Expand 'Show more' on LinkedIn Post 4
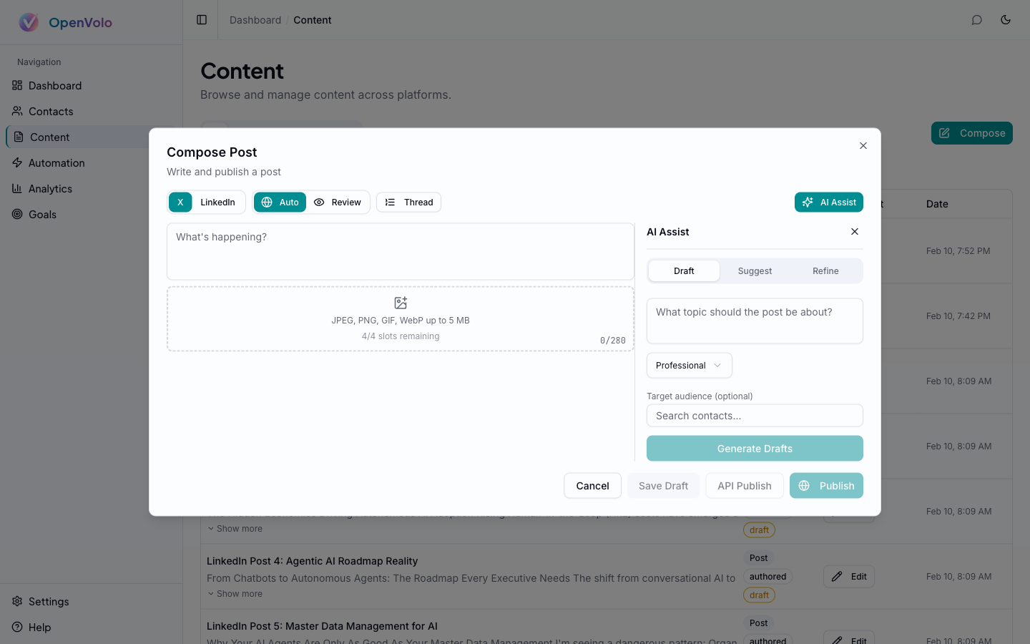The width and height of the screenshot is (1030, 644). point(235,593)
